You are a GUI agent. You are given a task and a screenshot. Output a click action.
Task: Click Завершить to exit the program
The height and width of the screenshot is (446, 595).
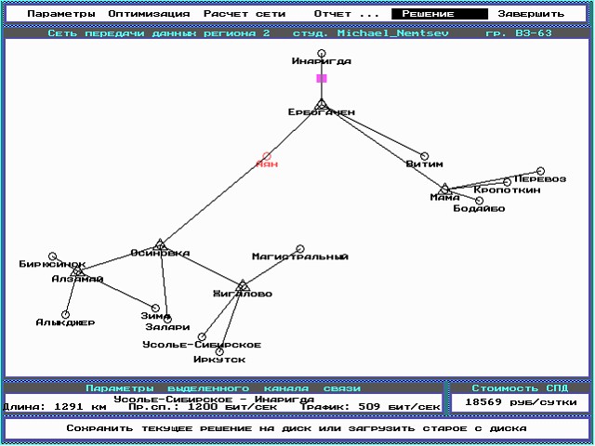click(531, 14)
